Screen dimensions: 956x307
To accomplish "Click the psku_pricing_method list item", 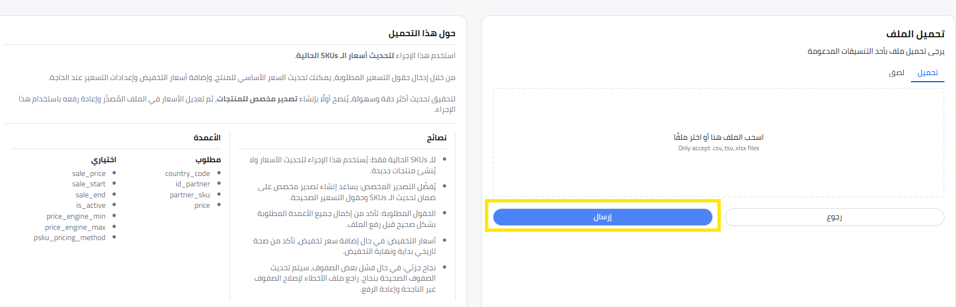I will [70, 238].
